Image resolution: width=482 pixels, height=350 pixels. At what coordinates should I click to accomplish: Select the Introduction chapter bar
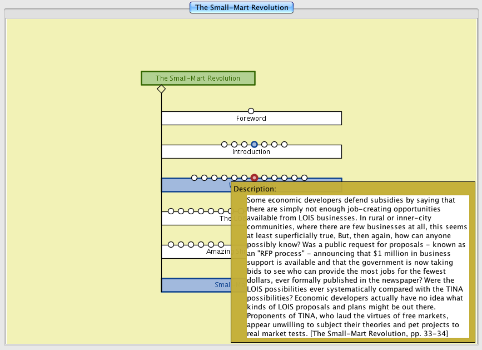[x=251, y=152]
